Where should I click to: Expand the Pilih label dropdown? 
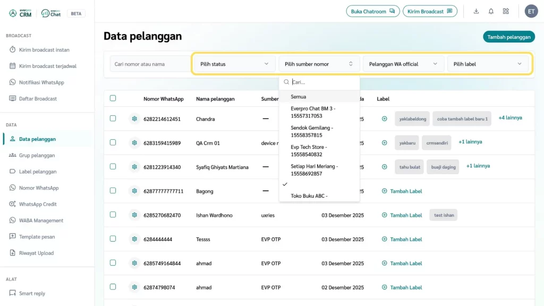(x=487, y=64)
